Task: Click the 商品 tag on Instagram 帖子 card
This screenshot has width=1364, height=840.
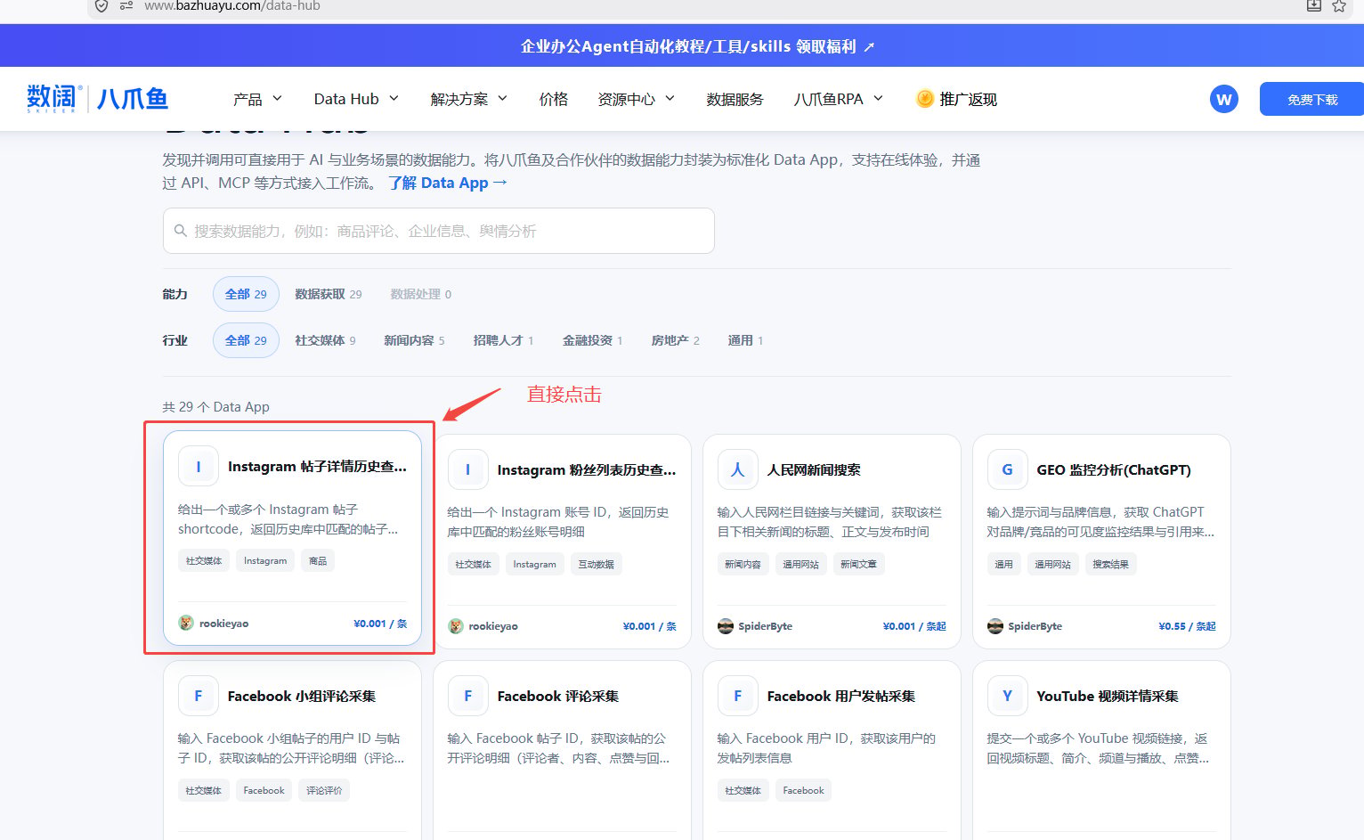Action: (318, 560)
